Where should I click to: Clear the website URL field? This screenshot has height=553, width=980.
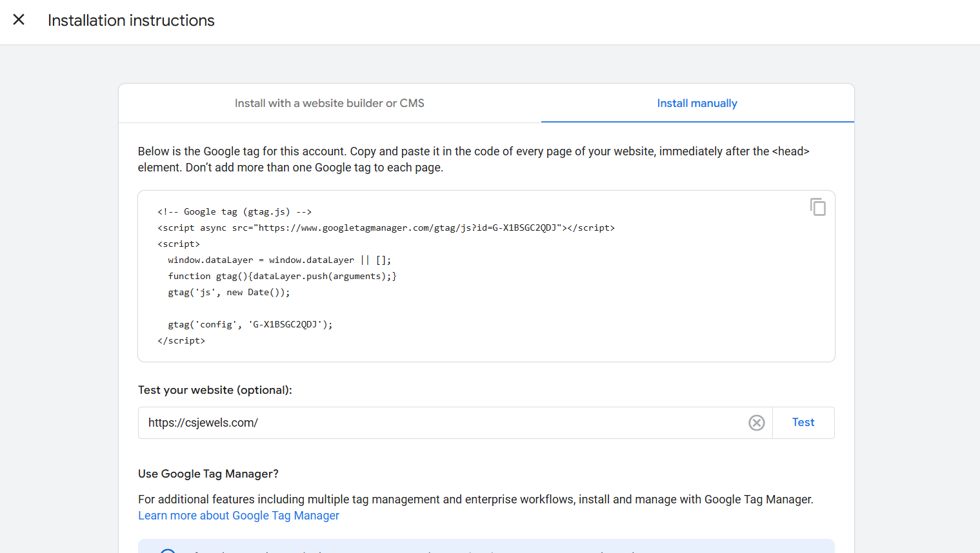click(756, 423)
